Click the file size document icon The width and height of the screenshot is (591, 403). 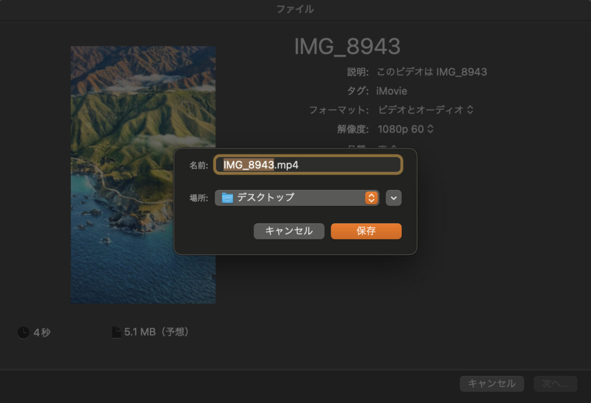pyautogui.click(x=116, y=332)
